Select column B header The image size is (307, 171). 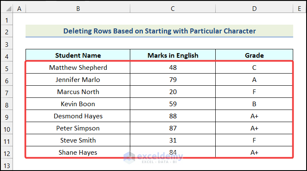click(x=78, y=8)
